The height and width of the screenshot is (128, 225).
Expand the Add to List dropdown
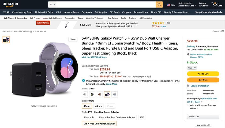[203, 116]
